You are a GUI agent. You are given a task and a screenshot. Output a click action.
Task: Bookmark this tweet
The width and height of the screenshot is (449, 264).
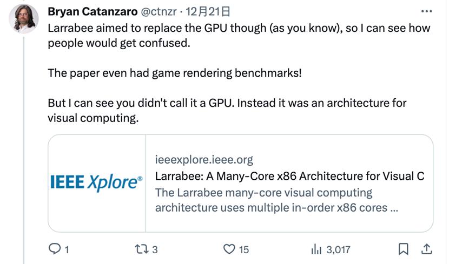(403, 249)
